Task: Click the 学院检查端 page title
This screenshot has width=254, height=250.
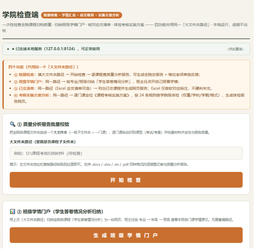Action: tap(20, 15)
